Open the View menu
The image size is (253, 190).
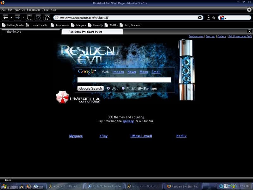(17, 10)
